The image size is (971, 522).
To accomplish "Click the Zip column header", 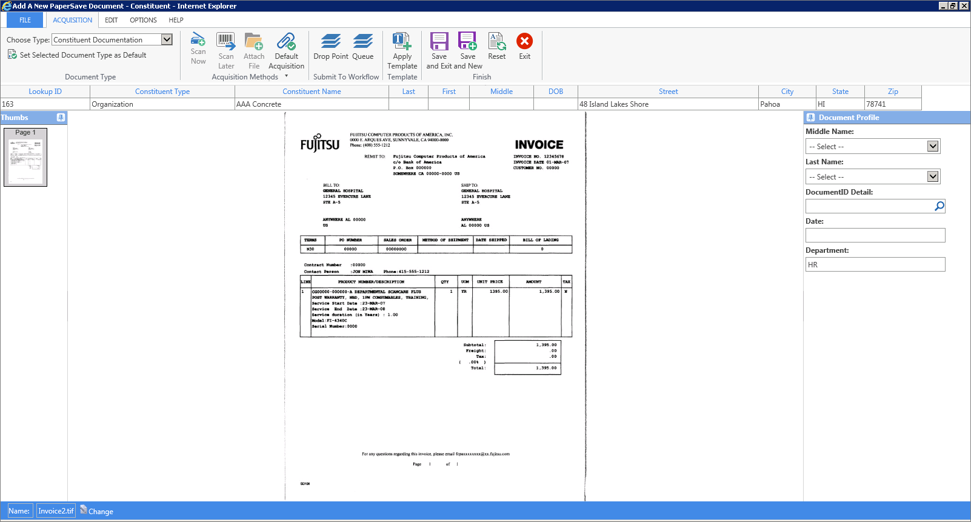I will pyautogui.click(x=893, y=92).
